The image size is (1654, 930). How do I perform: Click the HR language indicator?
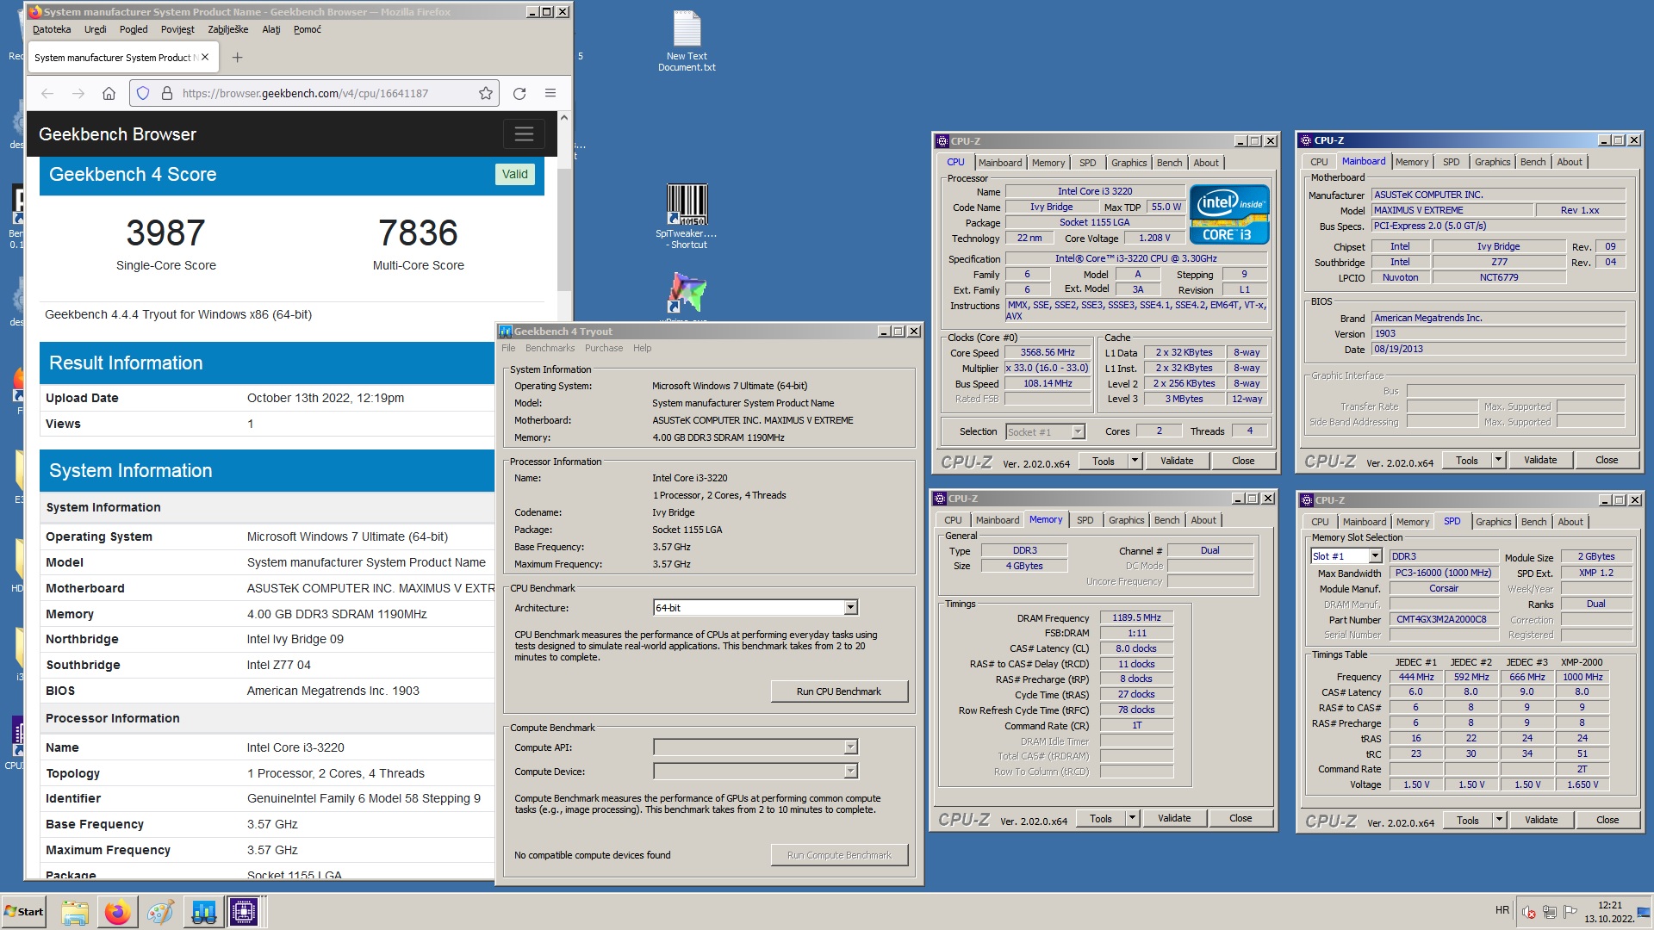click(1502, 910)
